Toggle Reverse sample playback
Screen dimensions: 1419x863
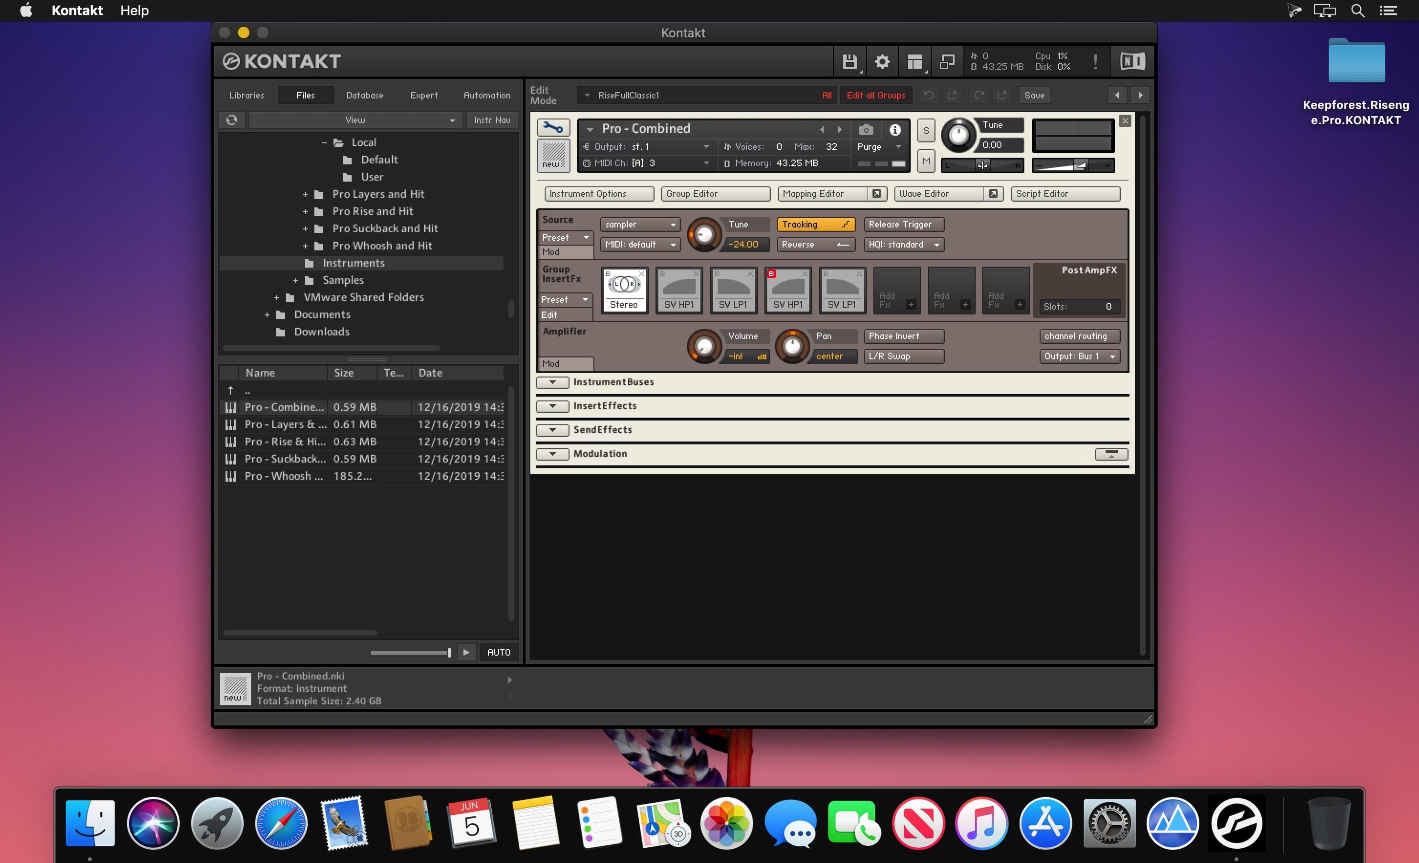click(x=816, y=244)
